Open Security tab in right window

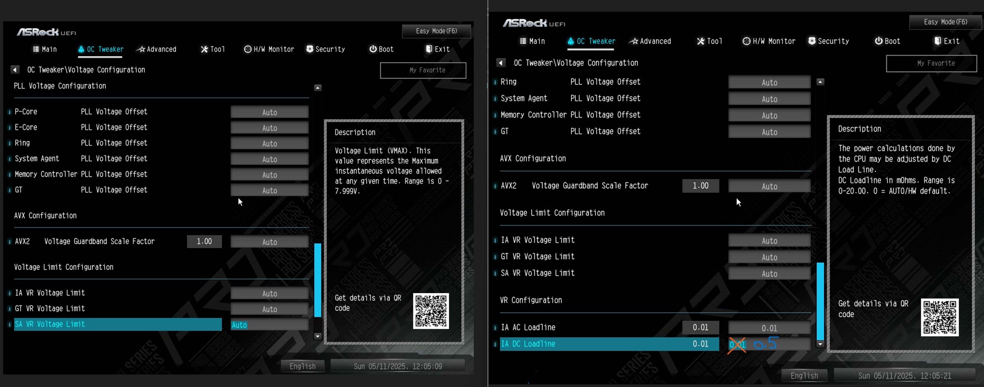[x=828, y=41]
